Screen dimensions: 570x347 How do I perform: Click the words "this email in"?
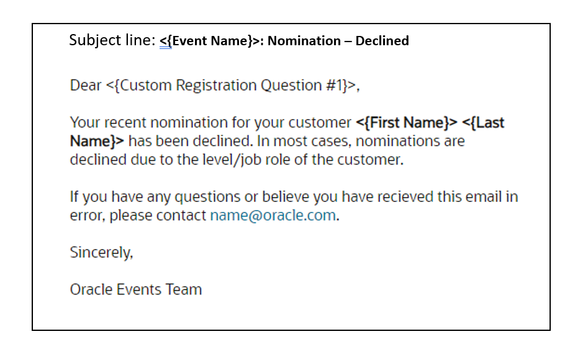click(x=478, y=197)
